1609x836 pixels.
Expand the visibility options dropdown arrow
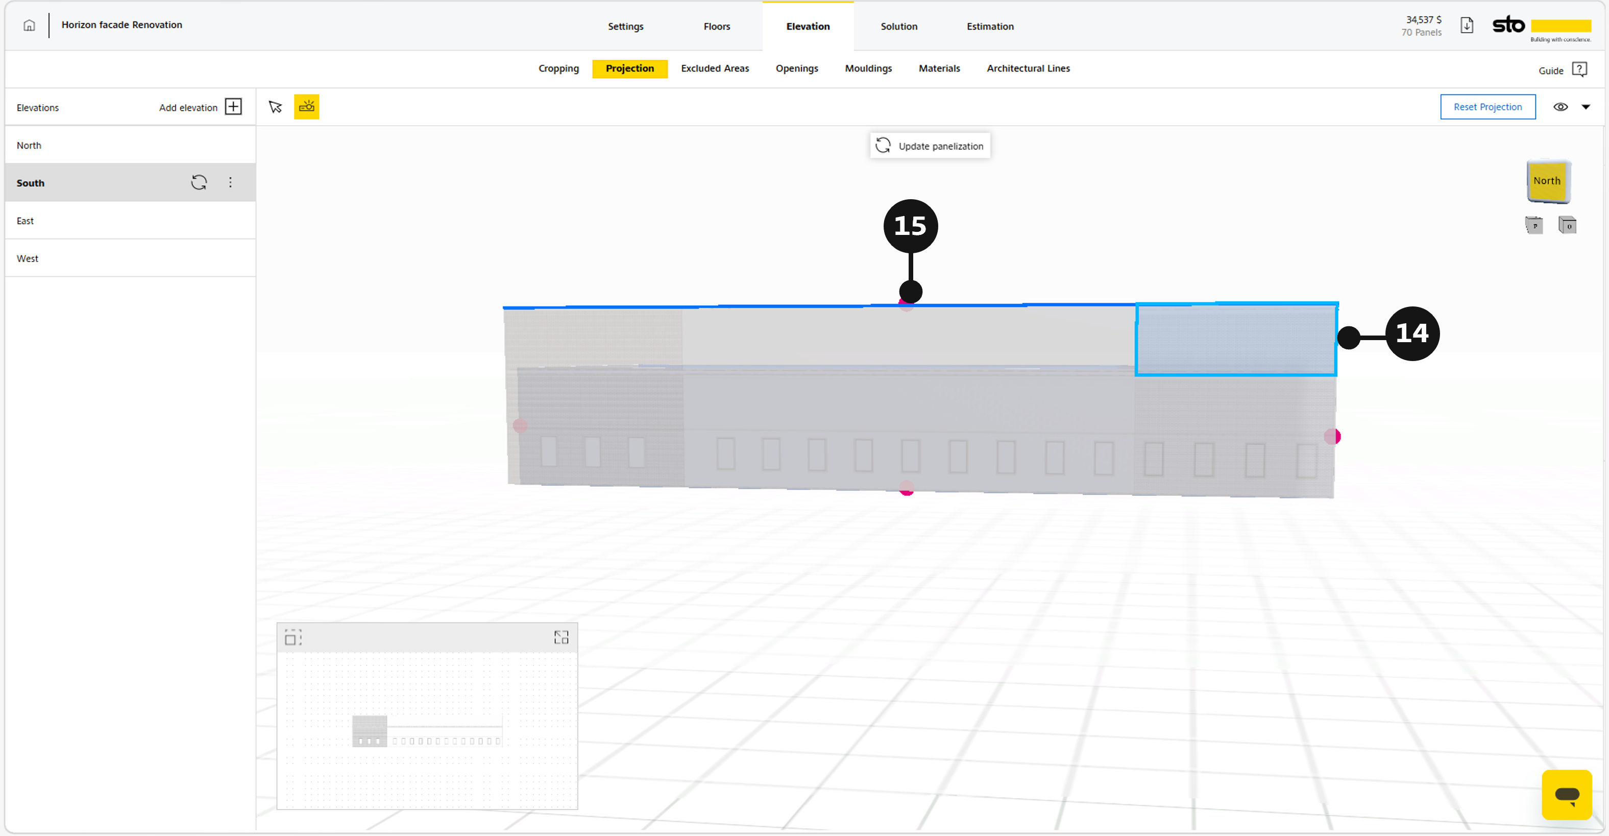[1586, 107]
